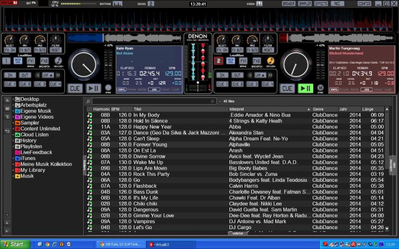Open the loop length dropdown on left deck

[48, 75]
